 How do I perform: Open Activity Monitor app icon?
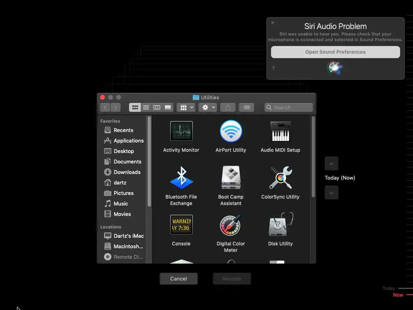181,131
